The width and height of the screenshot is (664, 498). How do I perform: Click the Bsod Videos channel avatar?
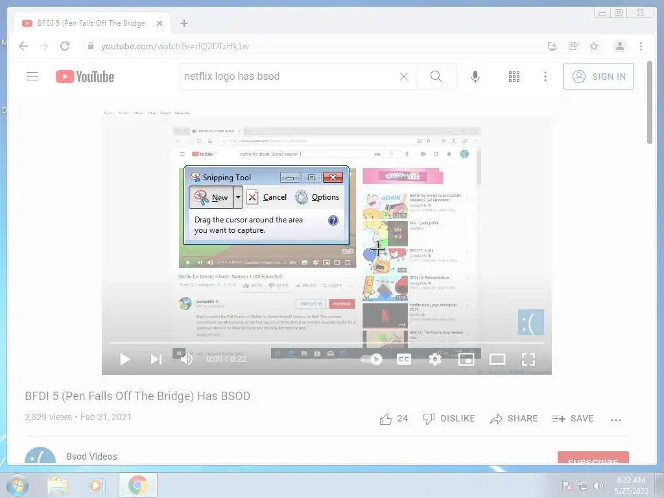(40, 456)
